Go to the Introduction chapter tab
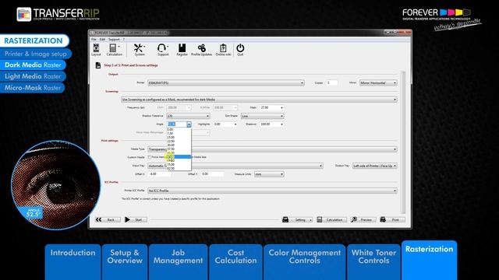The image size is (499, 280). tap(73, 261)
